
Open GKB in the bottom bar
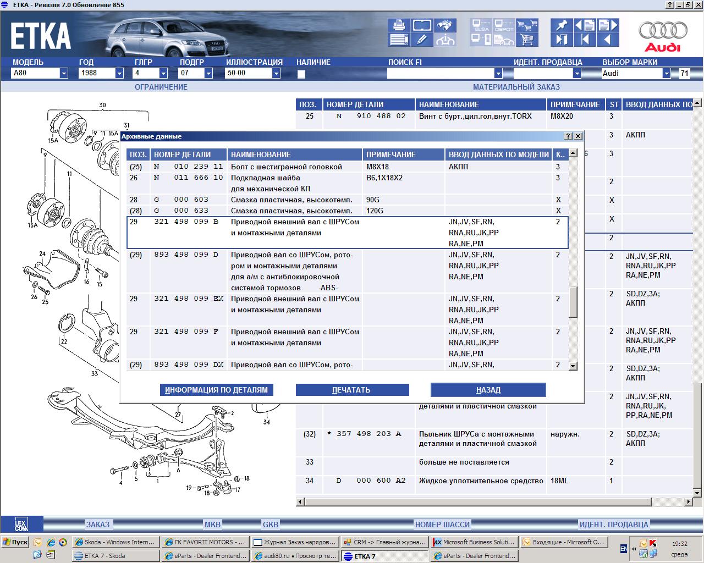[x=271, y=525]
